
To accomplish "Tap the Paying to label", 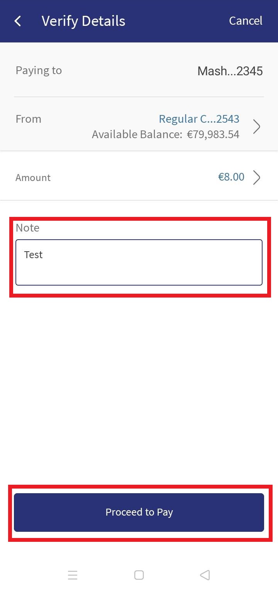I will pos(39,71).
